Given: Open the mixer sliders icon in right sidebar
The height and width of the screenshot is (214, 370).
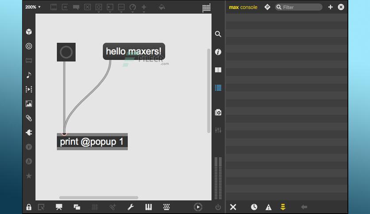Looking at the screenshot, I should 218,130.
